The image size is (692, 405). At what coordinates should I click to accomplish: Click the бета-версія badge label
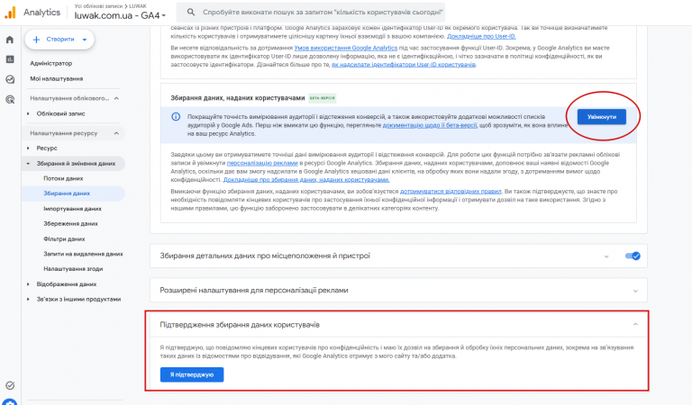pos(323,98)
